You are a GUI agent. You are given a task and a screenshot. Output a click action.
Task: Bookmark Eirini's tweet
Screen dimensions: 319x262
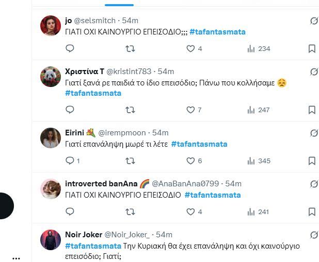click(x=312, y=161)
